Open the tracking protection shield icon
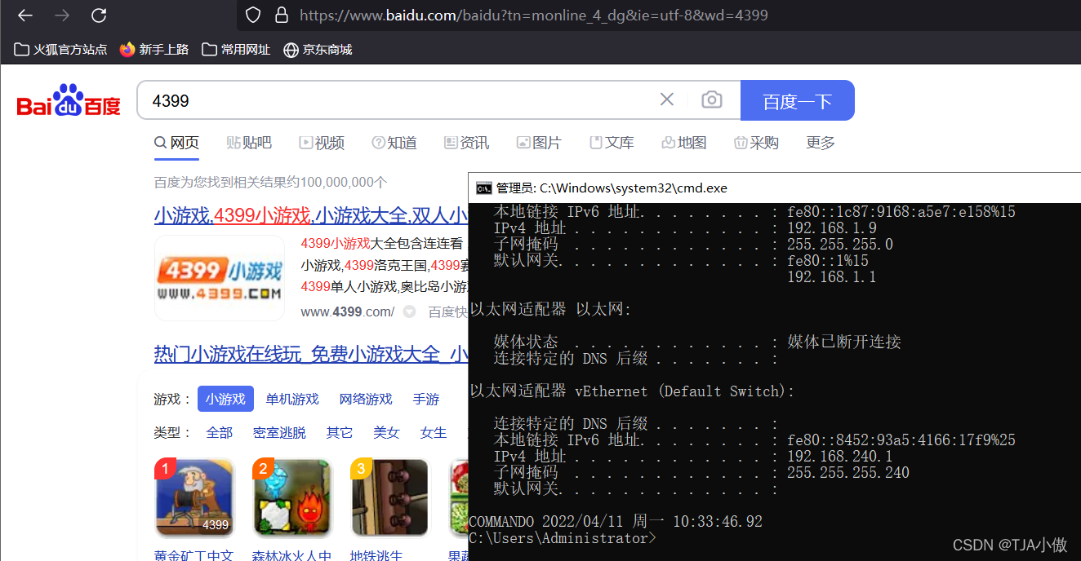The height and width of the screenshot is (561, 1081). coord(252,15)
